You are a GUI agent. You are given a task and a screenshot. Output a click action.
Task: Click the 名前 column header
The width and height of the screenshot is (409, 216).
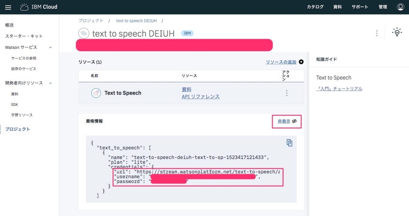pyautogui.click(x=94, y=75)
